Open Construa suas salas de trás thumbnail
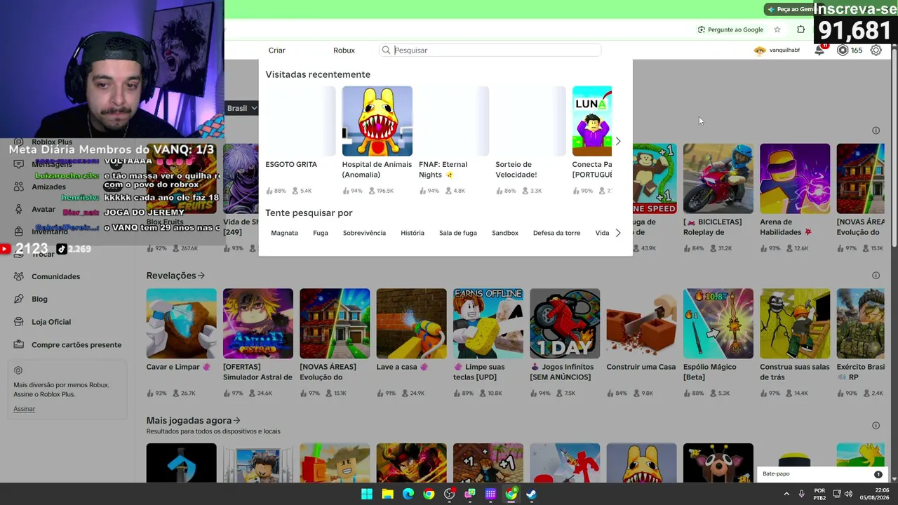Screen dimensions: 898x505 [x=795, y=323]
